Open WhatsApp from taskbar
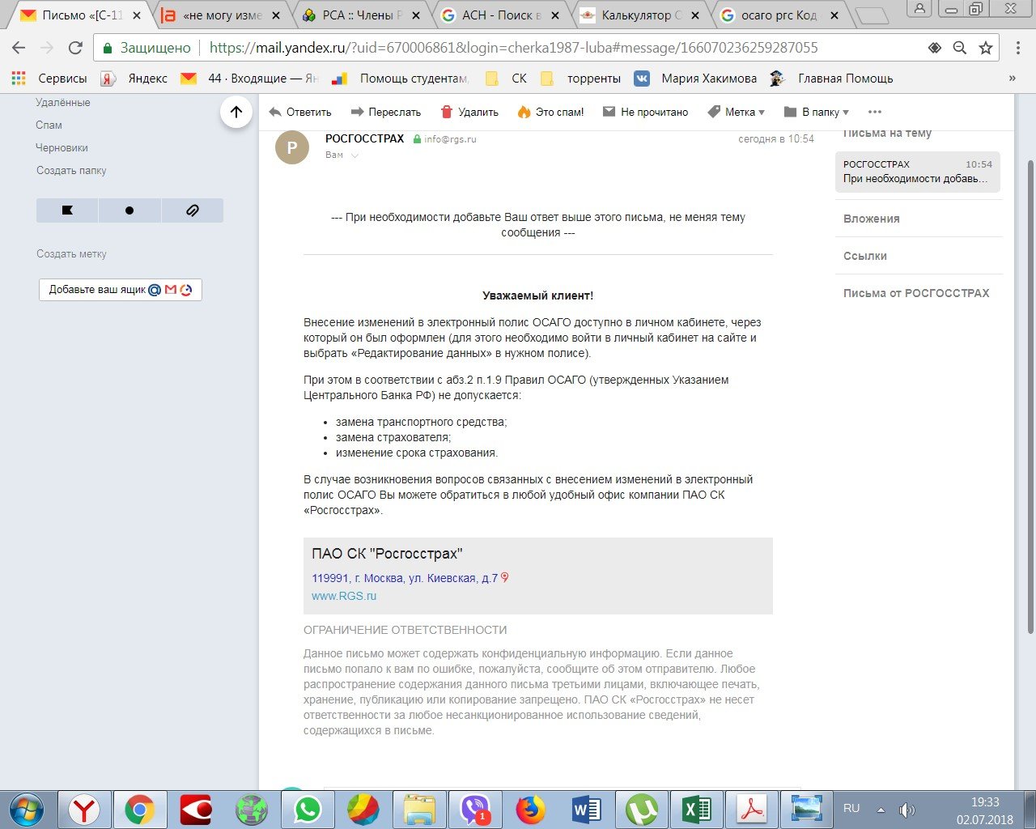 [308, 809]
